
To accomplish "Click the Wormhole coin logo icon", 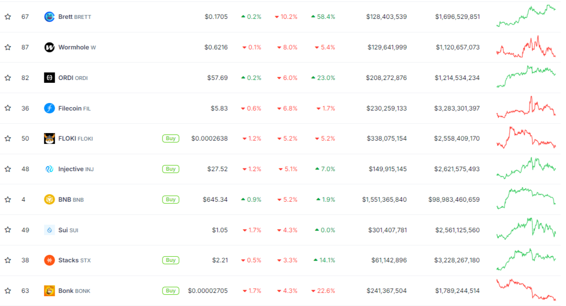I will [49, 47].
